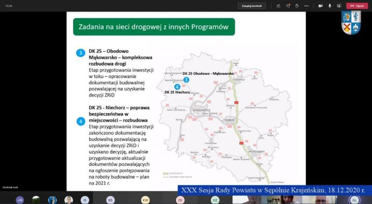
Task: Click the number 3 bullet in list
Action: point(80,53)
